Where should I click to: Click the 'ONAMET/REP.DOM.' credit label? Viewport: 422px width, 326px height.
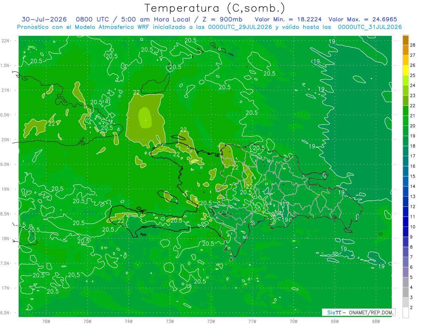pos(371,312)
